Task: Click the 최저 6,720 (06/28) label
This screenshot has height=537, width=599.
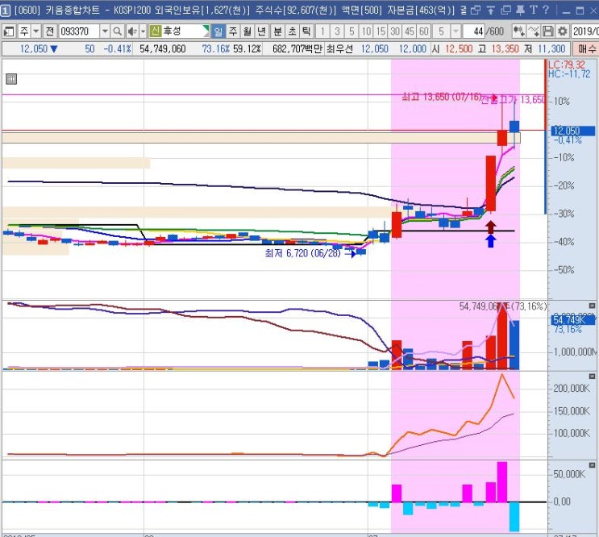Action: click(x=302, y=253)
